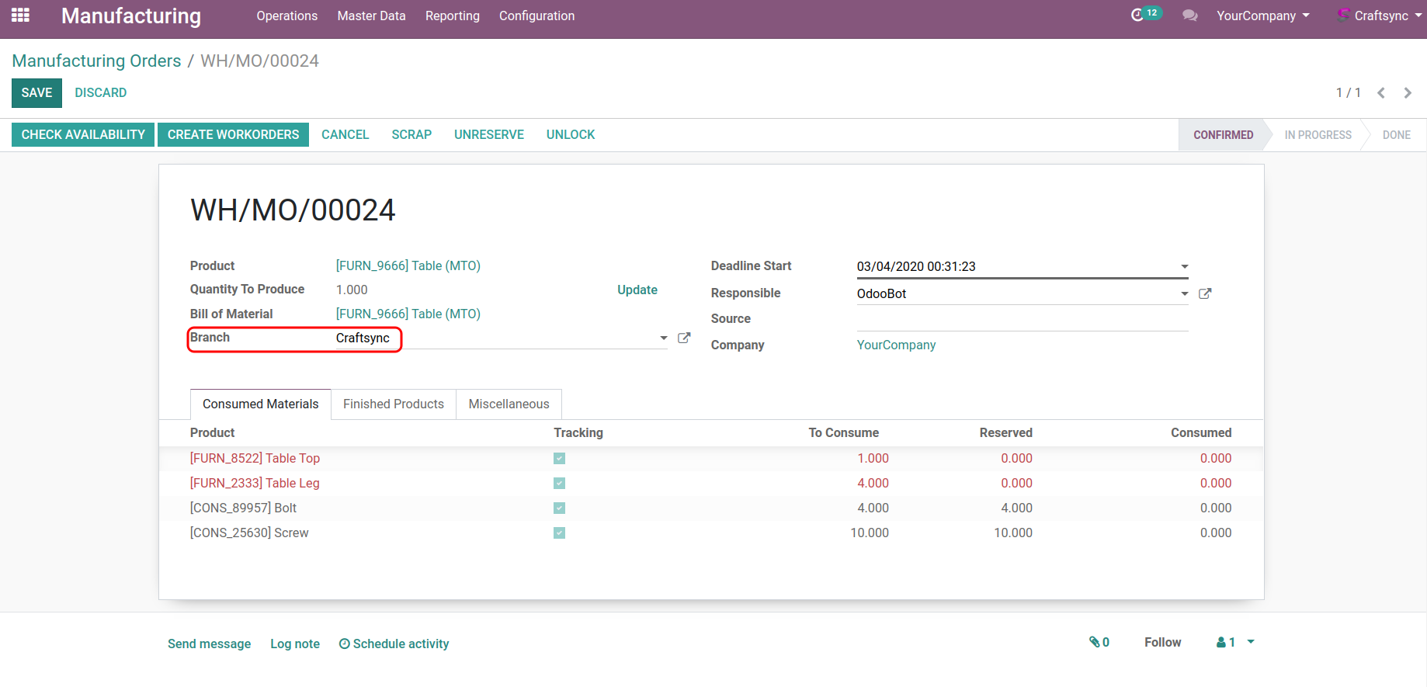Click the Update quantity link

[637, 290]
